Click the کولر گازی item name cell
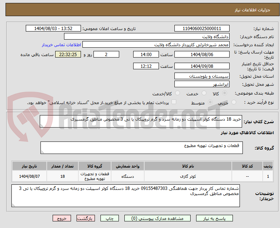The image size is (280, 228). (x=188, y=176)
